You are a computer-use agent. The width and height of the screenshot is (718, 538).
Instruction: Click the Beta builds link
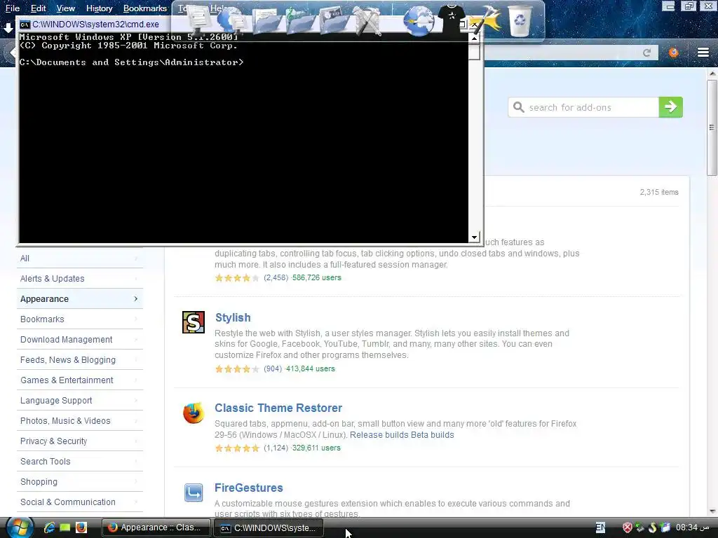(432, 434)
